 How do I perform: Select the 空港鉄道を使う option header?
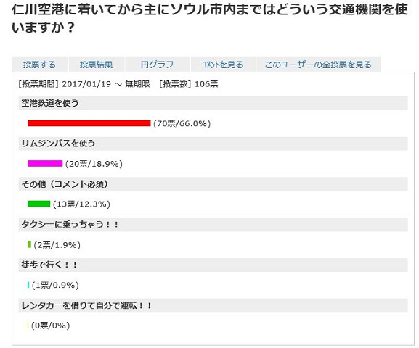(x=213, y=103)
